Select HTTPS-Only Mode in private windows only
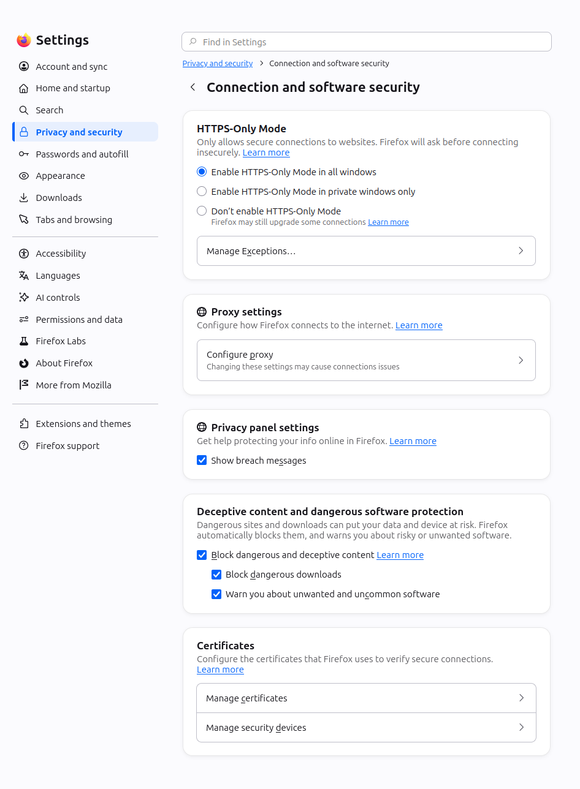Screen dimensions: 580x789 tap(202, 192)
